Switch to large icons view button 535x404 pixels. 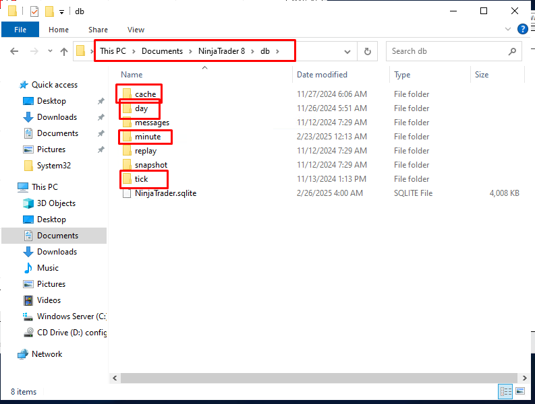click(521, 391)
